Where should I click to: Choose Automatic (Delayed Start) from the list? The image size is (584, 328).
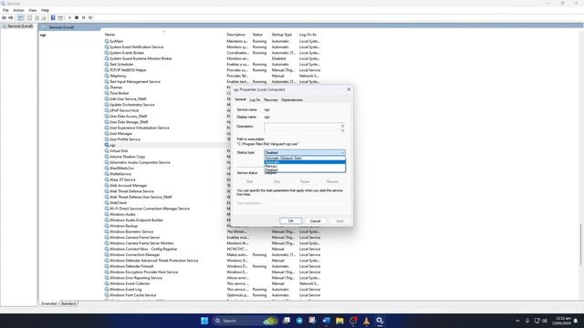(305, 158)
